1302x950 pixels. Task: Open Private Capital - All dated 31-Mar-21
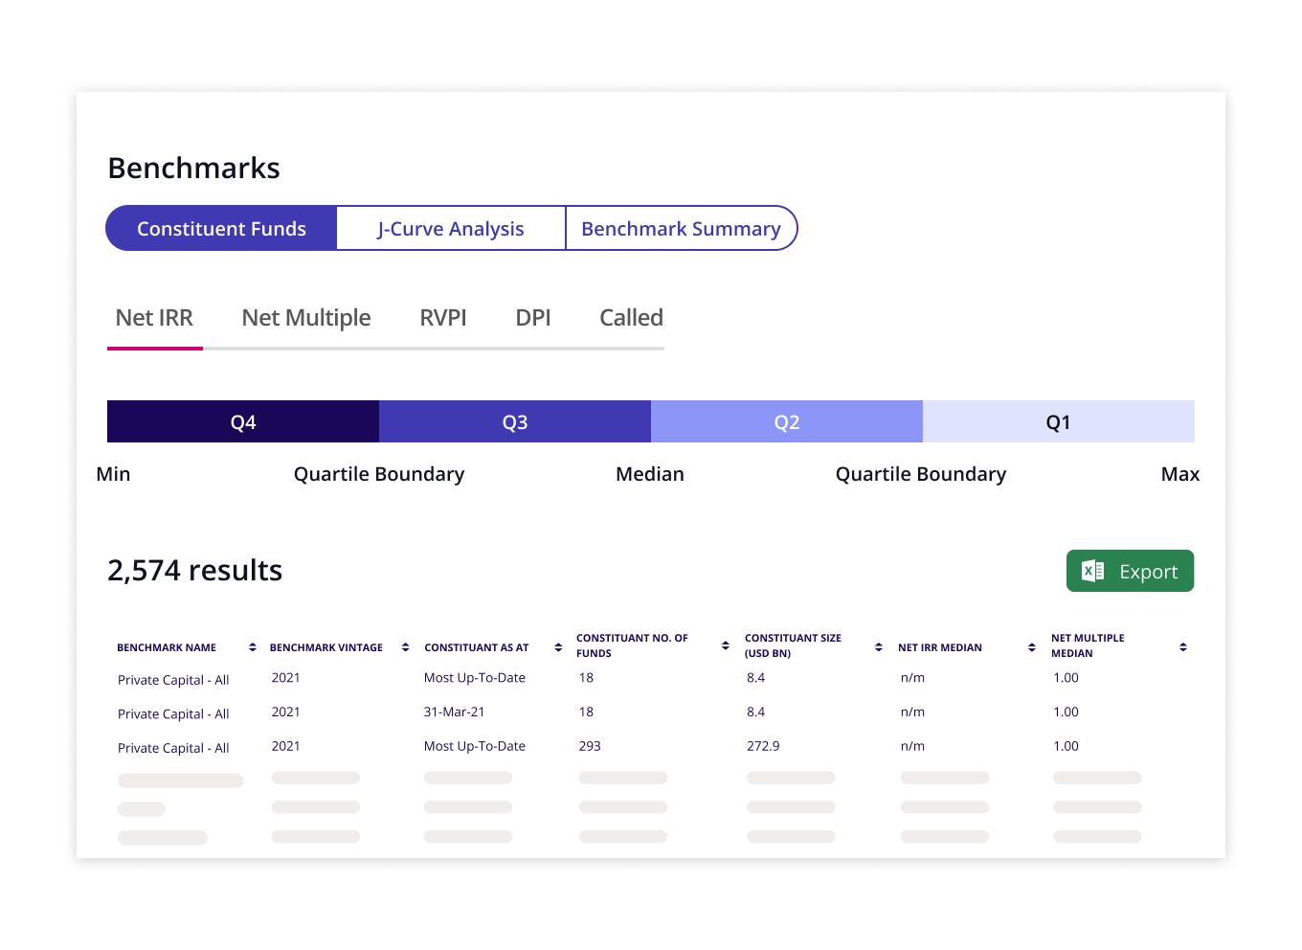[173, 714]
